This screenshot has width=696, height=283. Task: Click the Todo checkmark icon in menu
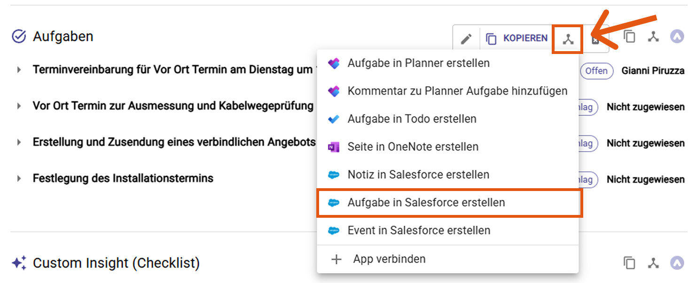(x=333, y=119)
